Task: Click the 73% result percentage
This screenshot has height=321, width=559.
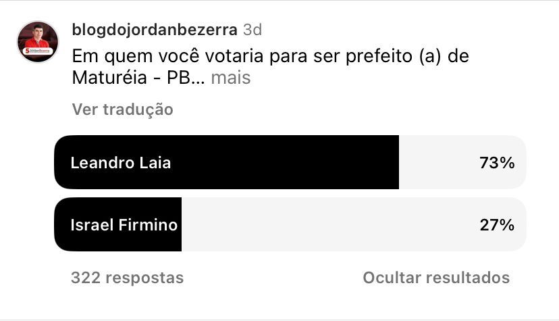Action: [497, 163]
